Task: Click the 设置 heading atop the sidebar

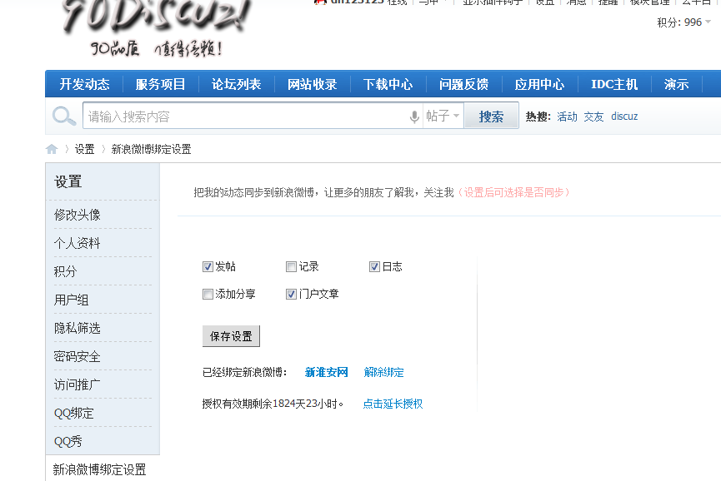Action: pyautogui.click(x=68, y=181)
